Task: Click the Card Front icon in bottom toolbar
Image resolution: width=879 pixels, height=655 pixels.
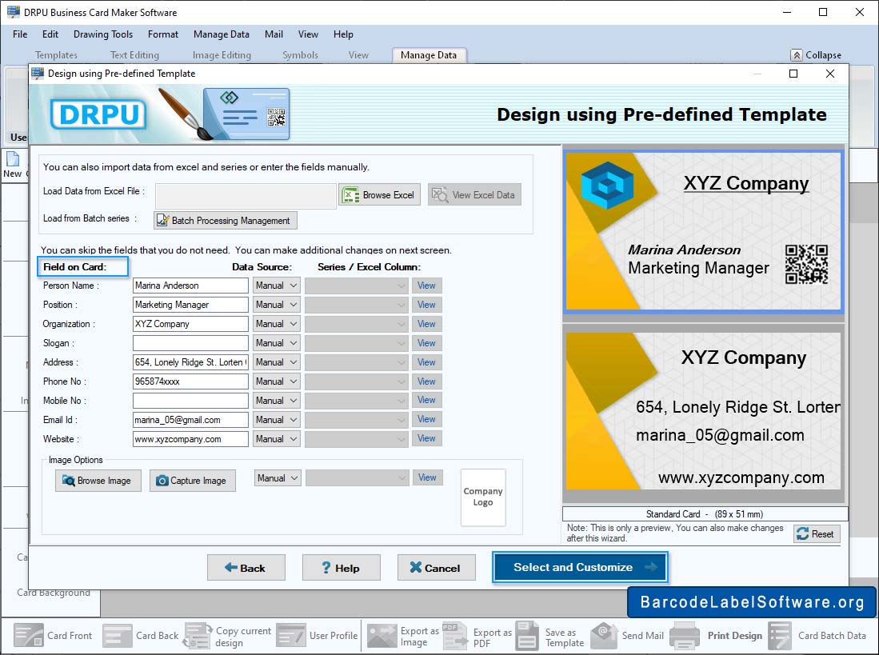Action: pos(28,635)
